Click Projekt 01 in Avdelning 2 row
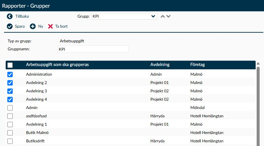The width and height of the screenshot is (264, 146). click(159, 83)
